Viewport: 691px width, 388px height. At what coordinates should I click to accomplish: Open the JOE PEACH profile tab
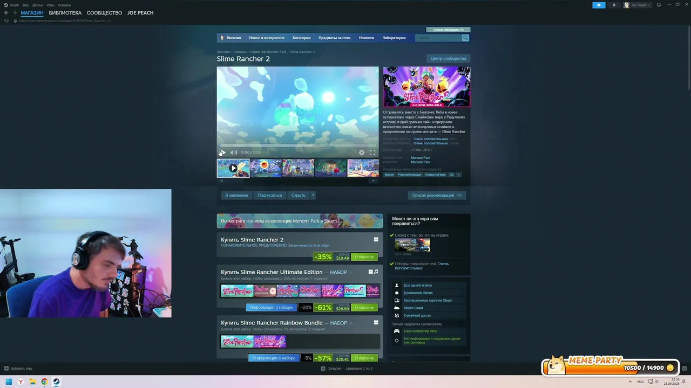click(140, 13)
